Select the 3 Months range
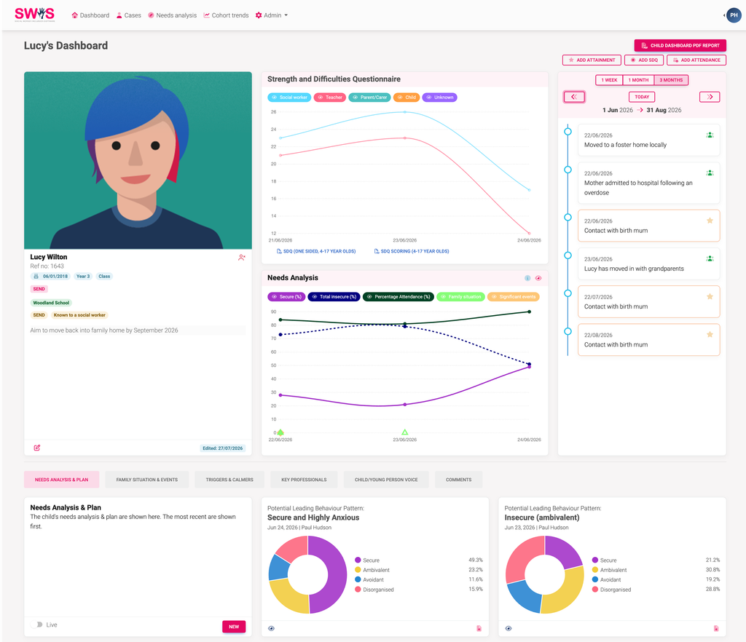 (671, 80)
